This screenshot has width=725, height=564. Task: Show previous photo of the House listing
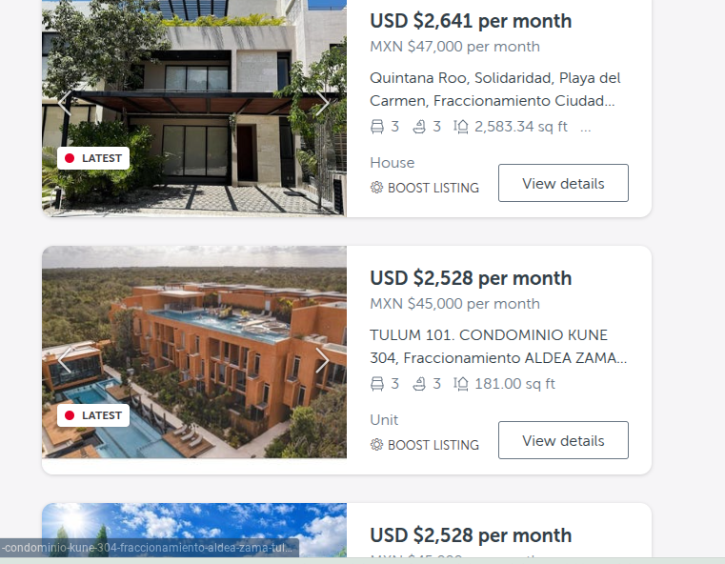[65, 103]
